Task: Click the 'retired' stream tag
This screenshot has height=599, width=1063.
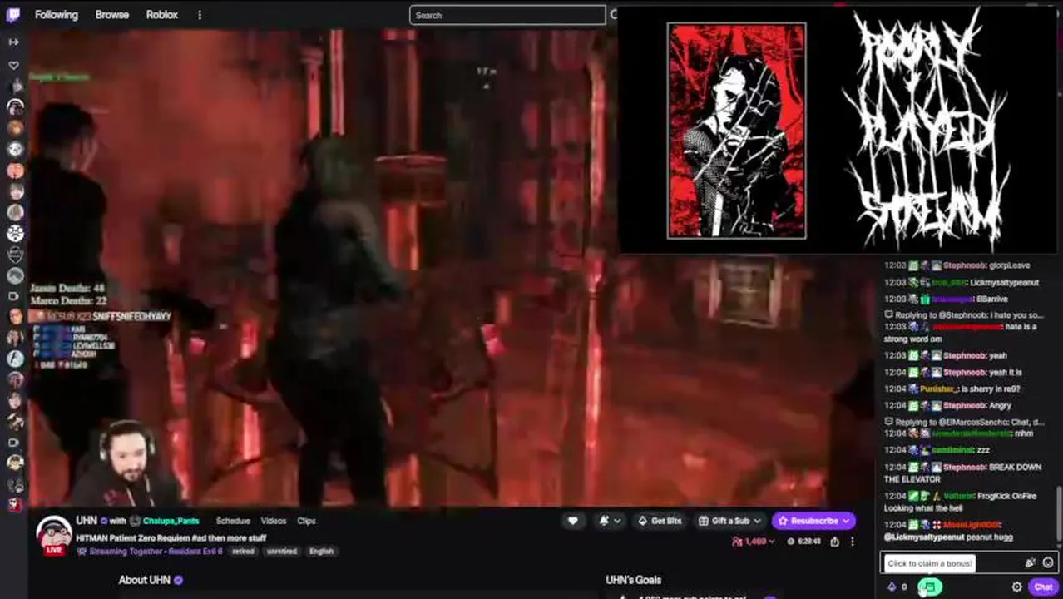Action: pyautogui.click(x=243, y=551)
